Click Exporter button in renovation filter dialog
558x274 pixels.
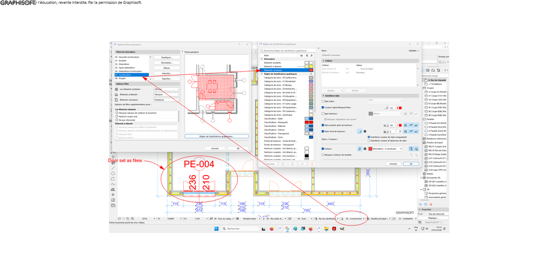tap(167, 79)
